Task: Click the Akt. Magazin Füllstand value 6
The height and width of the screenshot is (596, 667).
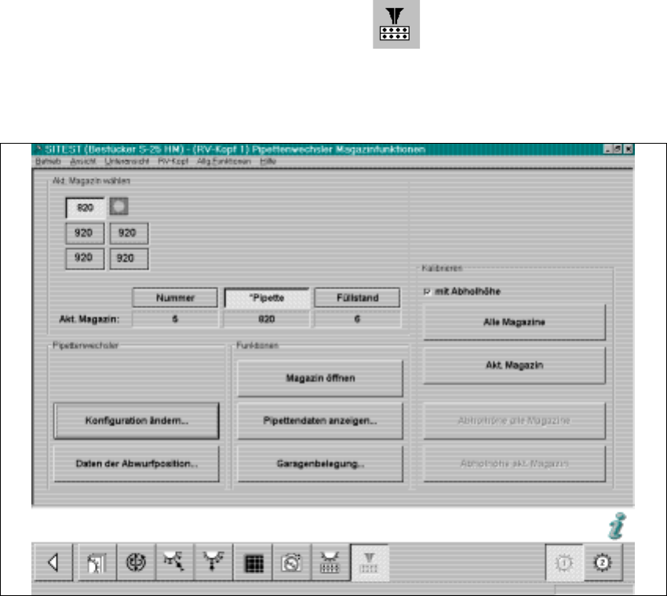Action: (x=357, y=320)
